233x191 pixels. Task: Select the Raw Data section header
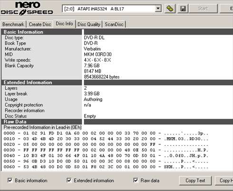point(41,122)
